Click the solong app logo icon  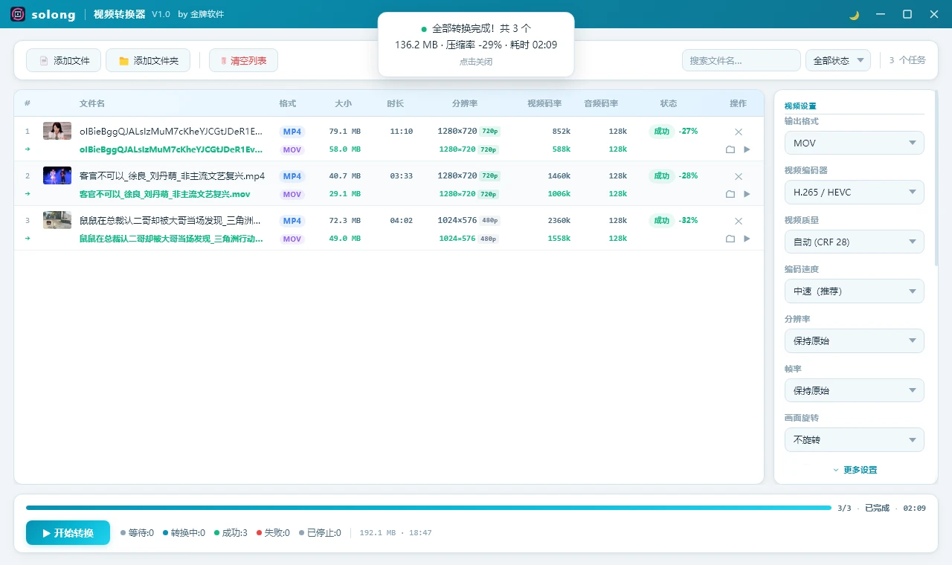(16, 14)
